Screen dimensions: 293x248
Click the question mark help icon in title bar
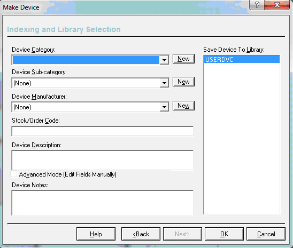point(257,5)
